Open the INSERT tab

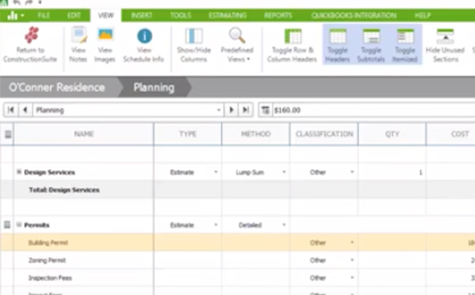(141, 15)
